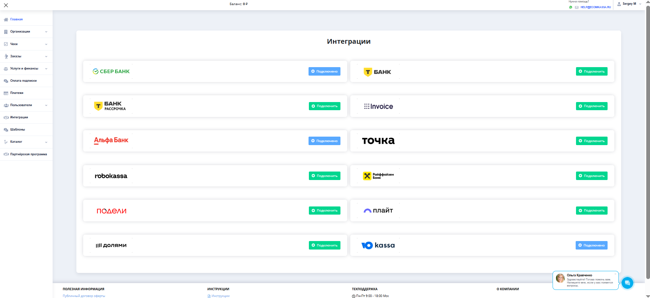Click the Плайт logo
650x298 pixels.
pyautogui.click(x=378, y=211)
